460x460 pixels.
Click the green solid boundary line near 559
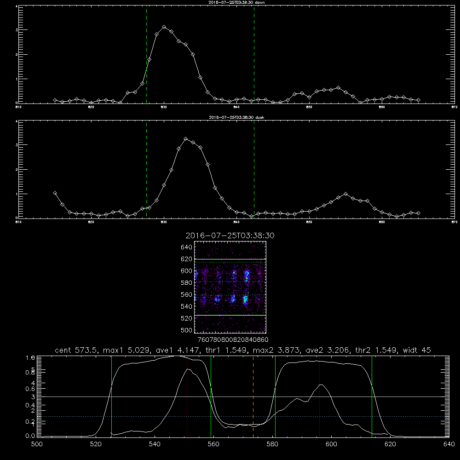(211, 397)
